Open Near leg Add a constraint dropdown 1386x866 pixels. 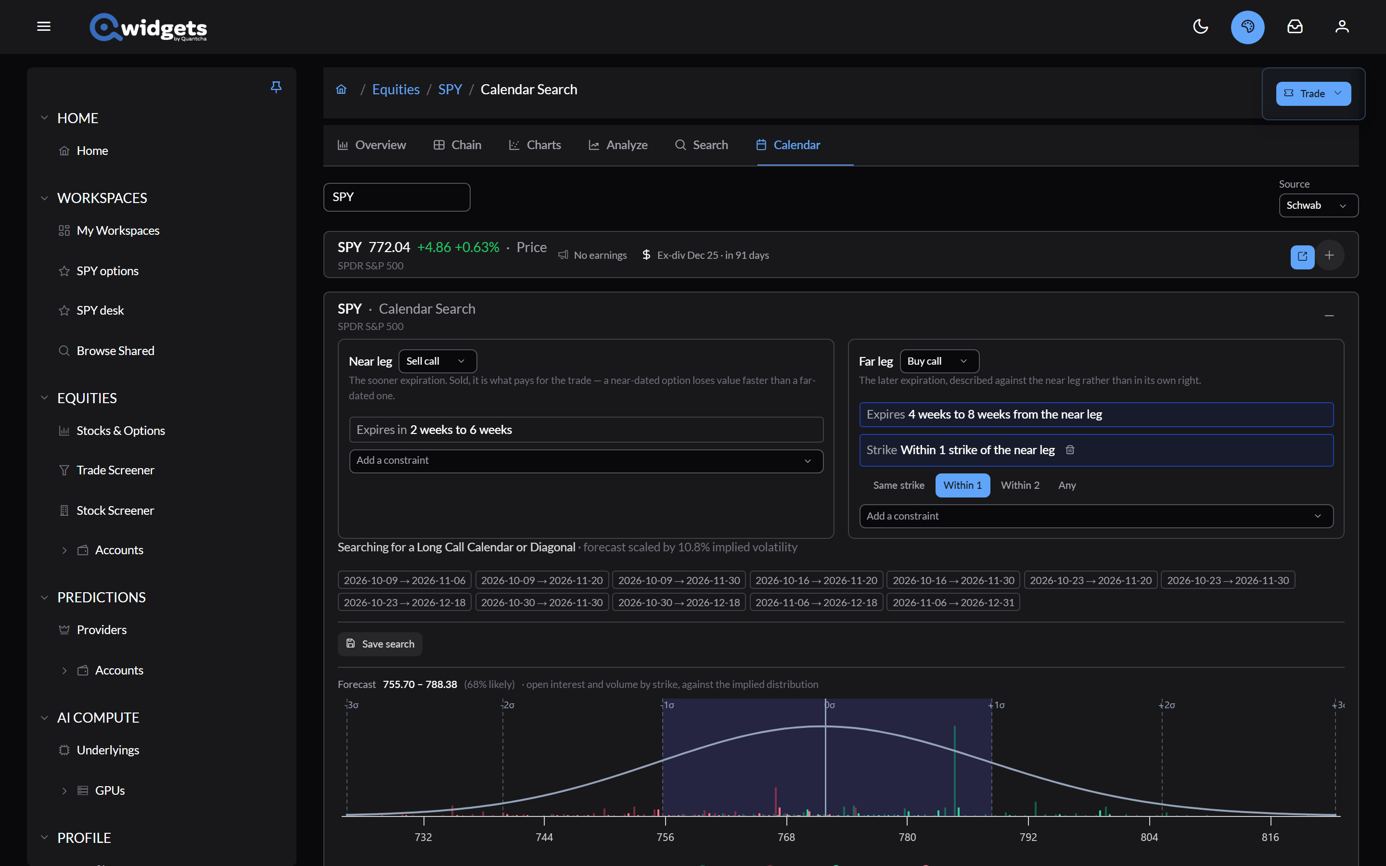(586, 461)
